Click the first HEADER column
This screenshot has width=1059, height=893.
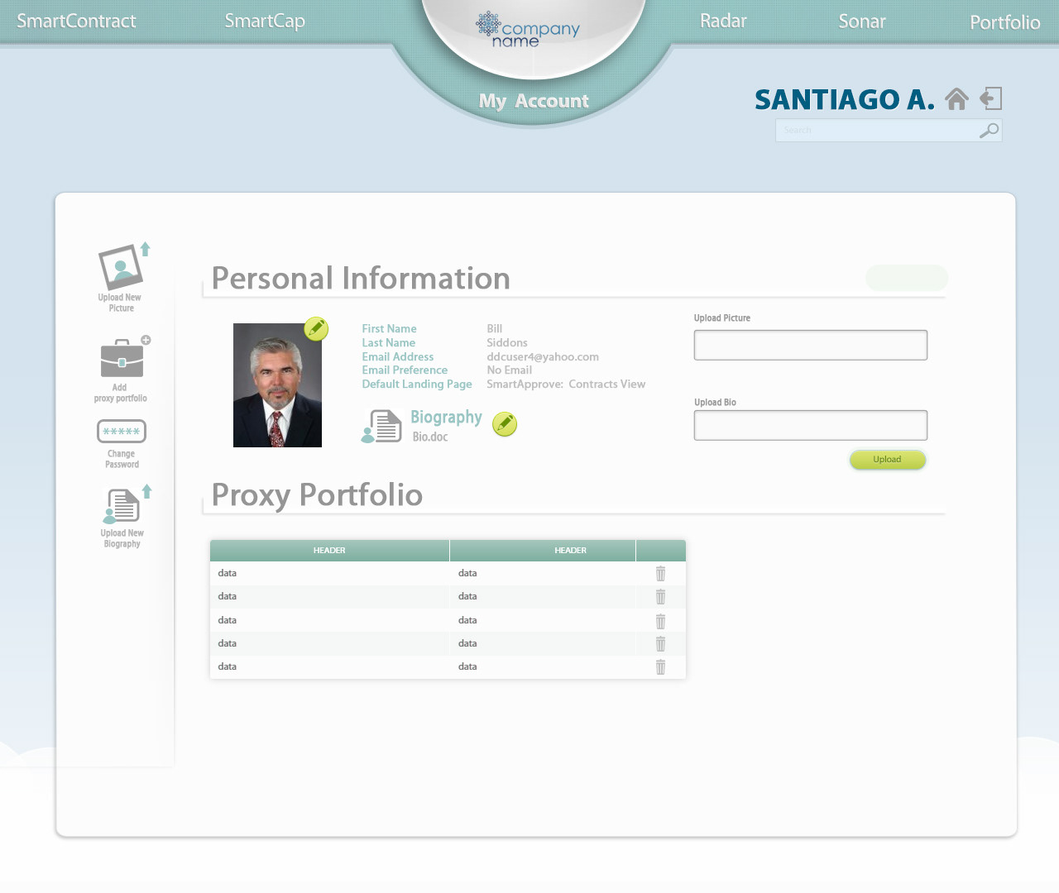pyautogui.click(x=329, y=551)
